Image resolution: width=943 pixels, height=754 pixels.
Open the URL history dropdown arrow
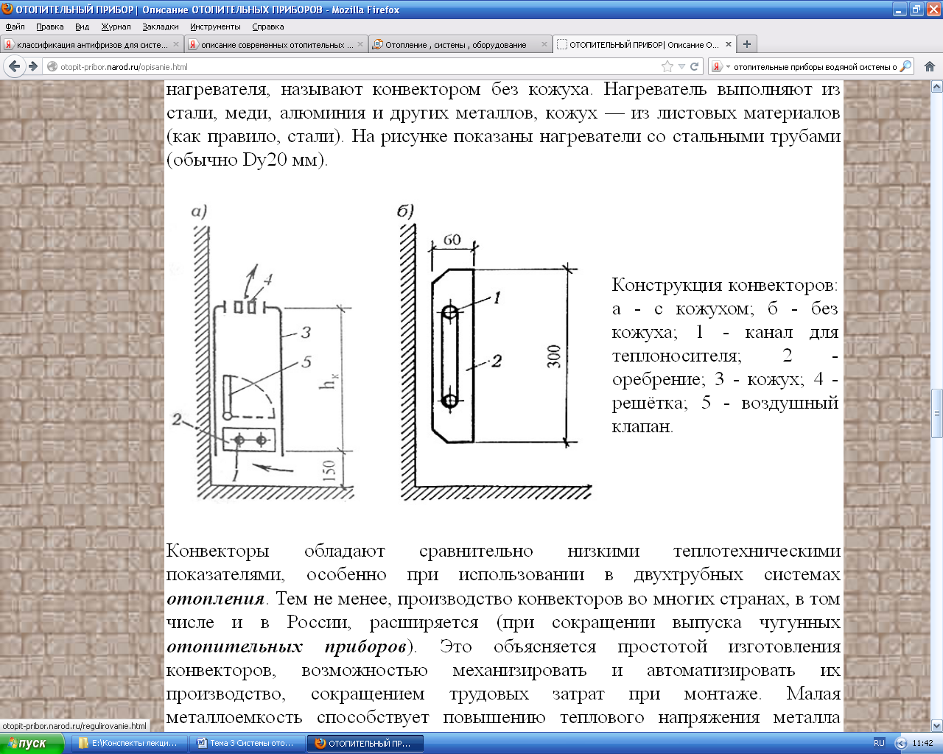point(681,66)
